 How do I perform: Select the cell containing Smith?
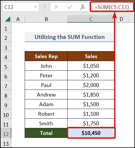[46, 123]
